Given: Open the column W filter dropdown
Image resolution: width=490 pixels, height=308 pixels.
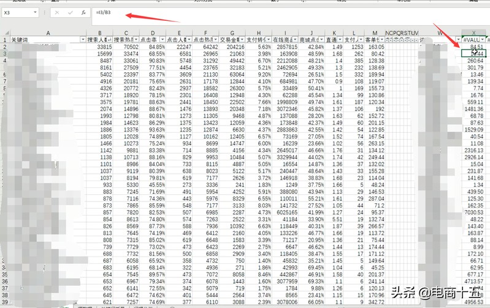Looking at the screenshot, I should click(459, 40).
